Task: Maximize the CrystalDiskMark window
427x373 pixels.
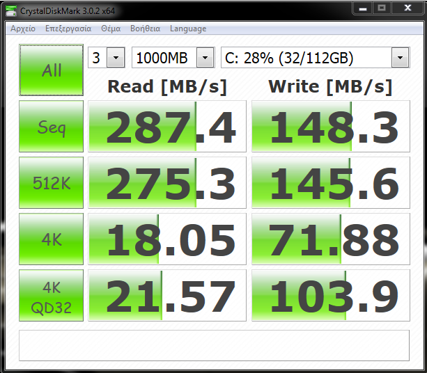Action: [x=382, y=8]
